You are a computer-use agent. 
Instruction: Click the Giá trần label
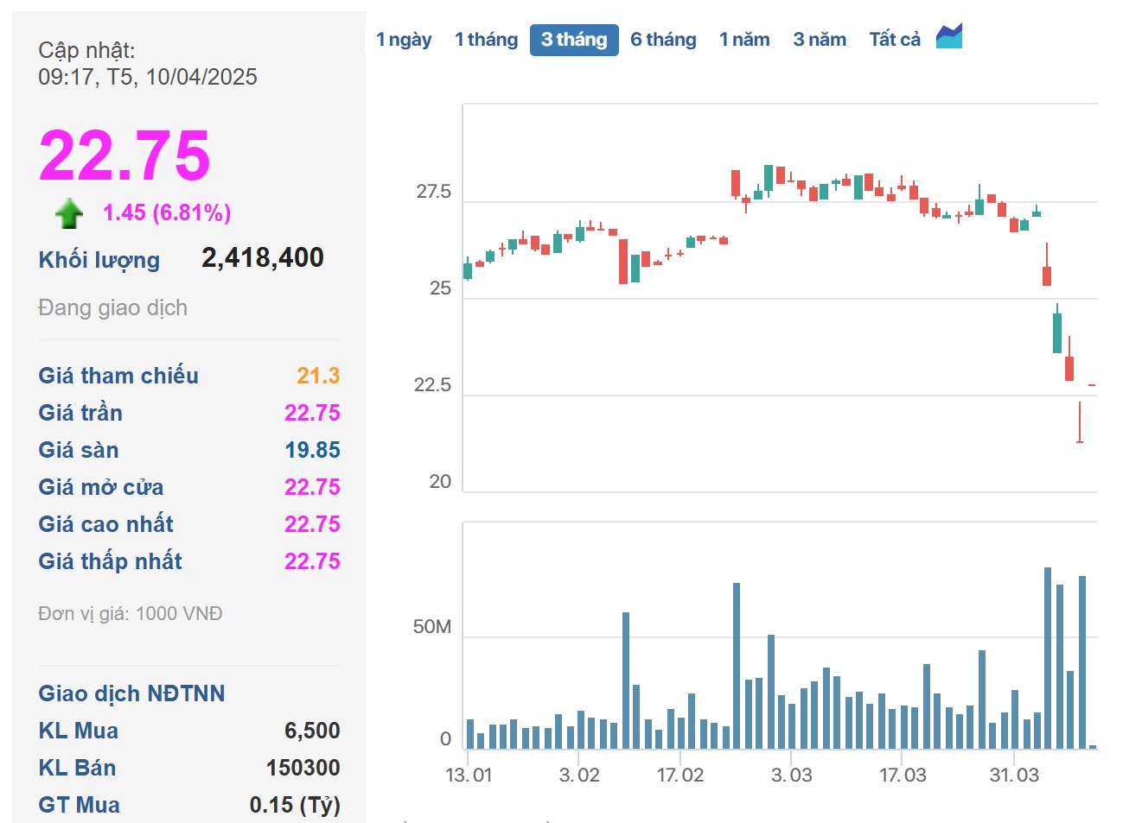[80, 413]
